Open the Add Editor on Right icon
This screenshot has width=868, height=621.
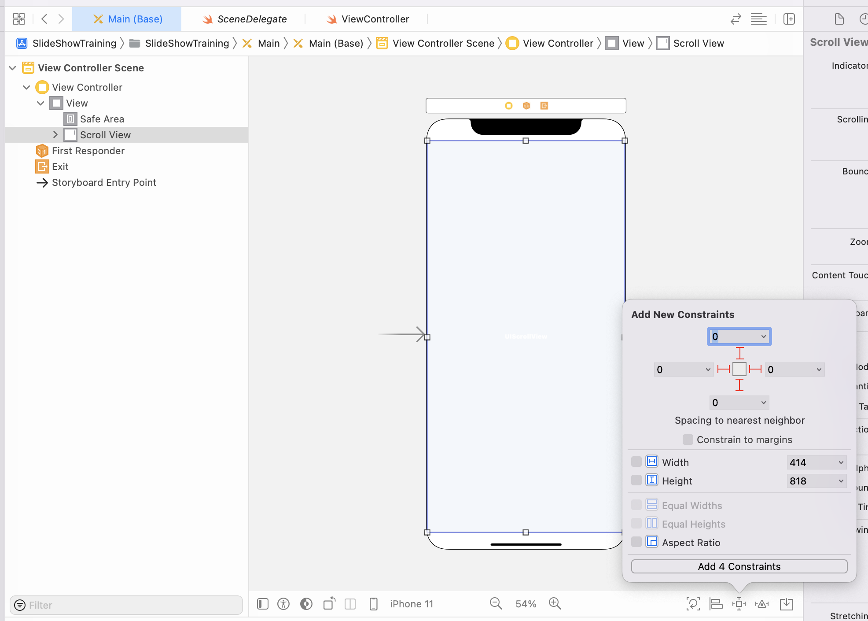coord(789,19)
